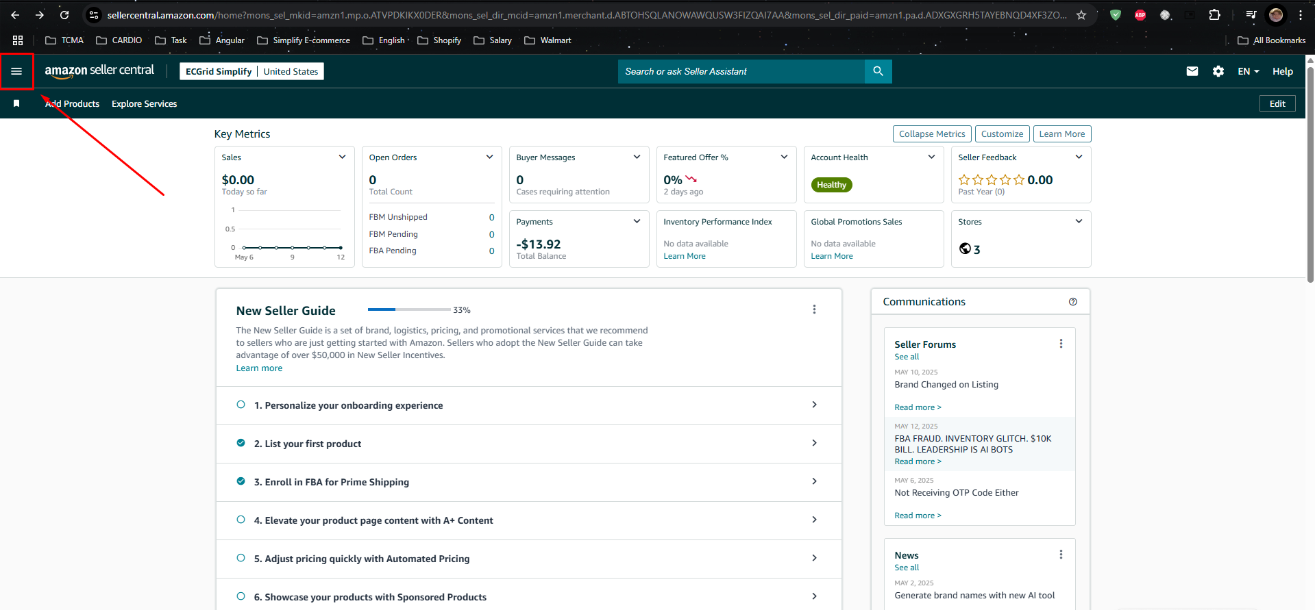The height and width of the screenshot is (610, 1315).
Task: Toggle step 4 A+ Content status circle
Action: (241, 520)
